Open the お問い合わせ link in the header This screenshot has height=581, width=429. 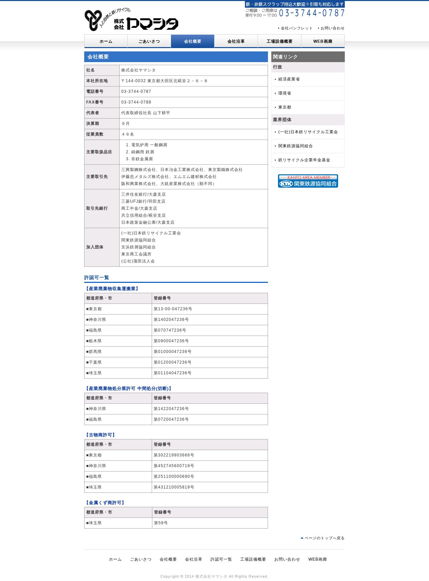click(331, 28)
